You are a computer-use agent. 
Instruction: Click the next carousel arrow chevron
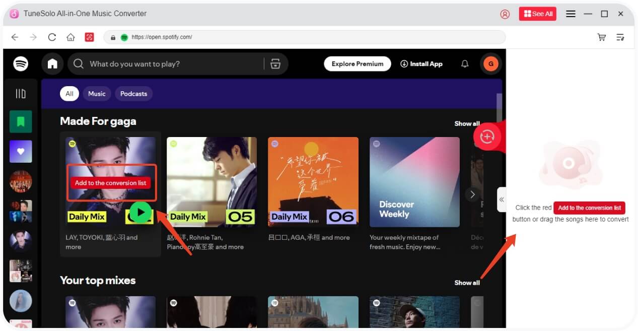click(472, 194)
